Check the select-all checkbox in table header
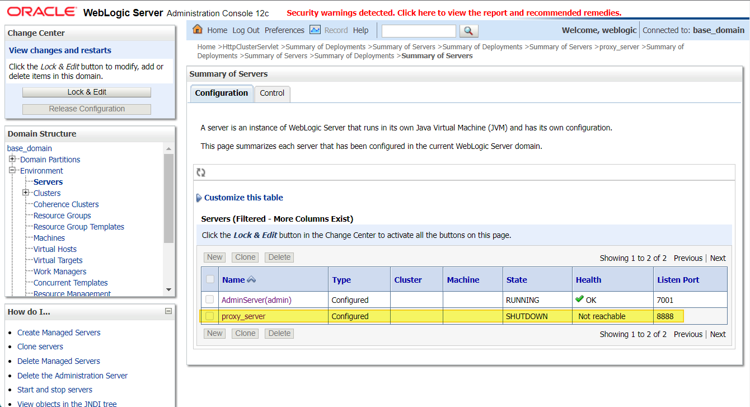Image resolution: width=750 pixels, height=407 pixels. [209, 279]
